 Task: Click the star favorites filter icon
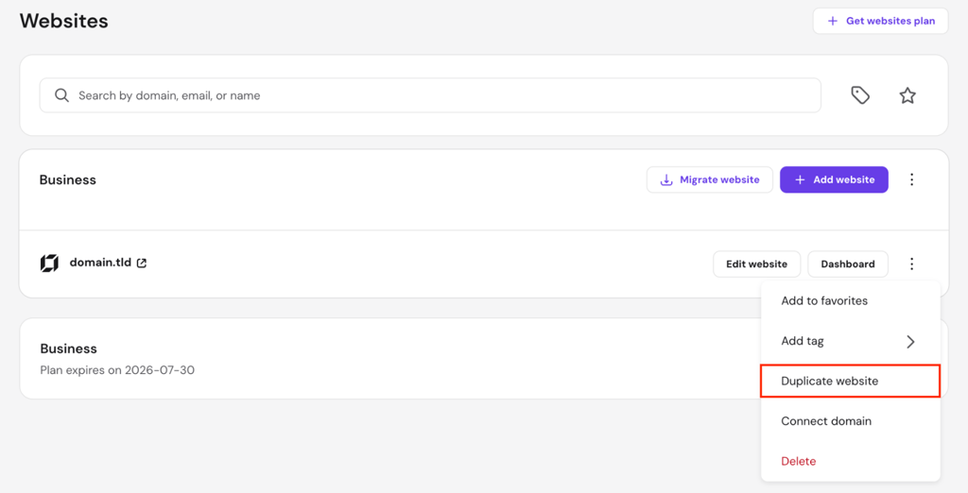(907, 95)
